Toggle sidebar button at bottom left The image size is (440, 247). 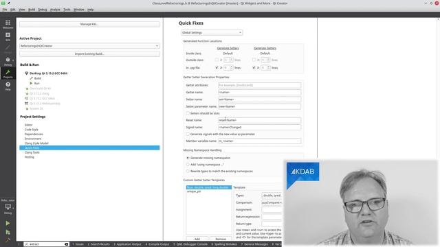[19, 244]
